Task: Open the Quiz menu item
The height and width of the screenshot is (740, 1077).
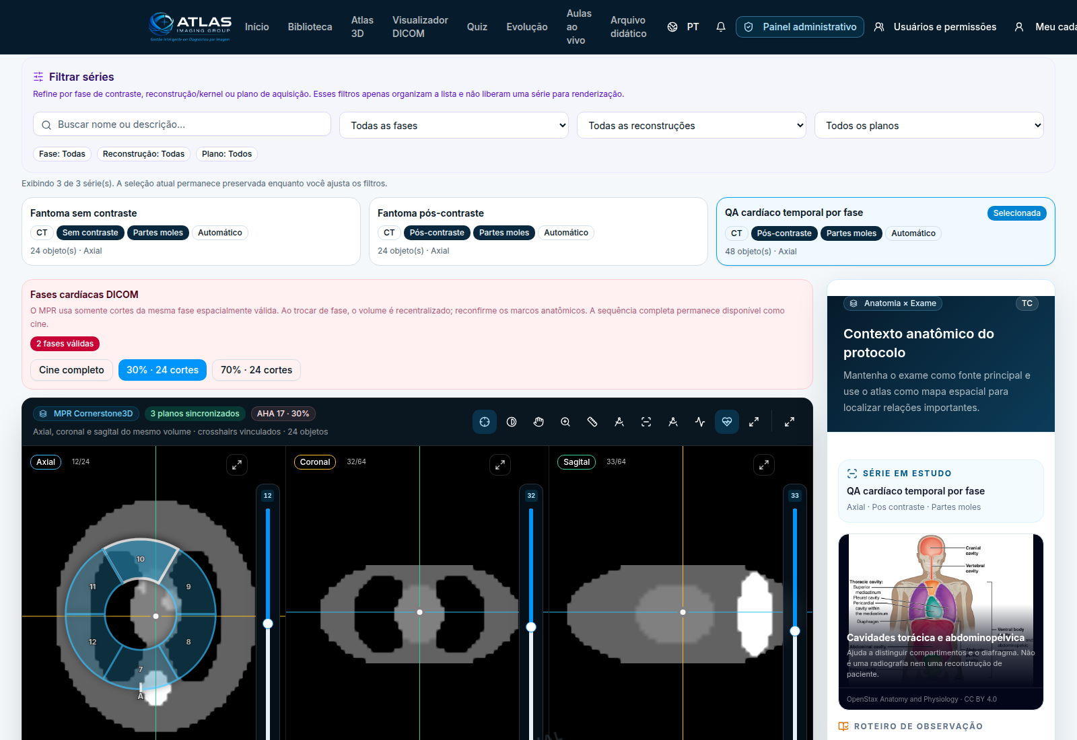Action: [477, 27]
